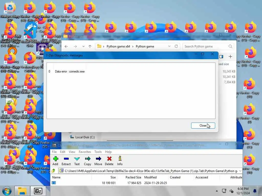Open Info from the 7-Zip toolbar

tap(120, 161)
